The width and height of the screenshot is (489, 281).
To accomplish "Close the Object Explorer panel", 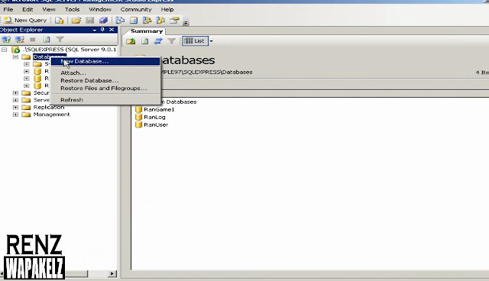I will [x=112, y=30].
